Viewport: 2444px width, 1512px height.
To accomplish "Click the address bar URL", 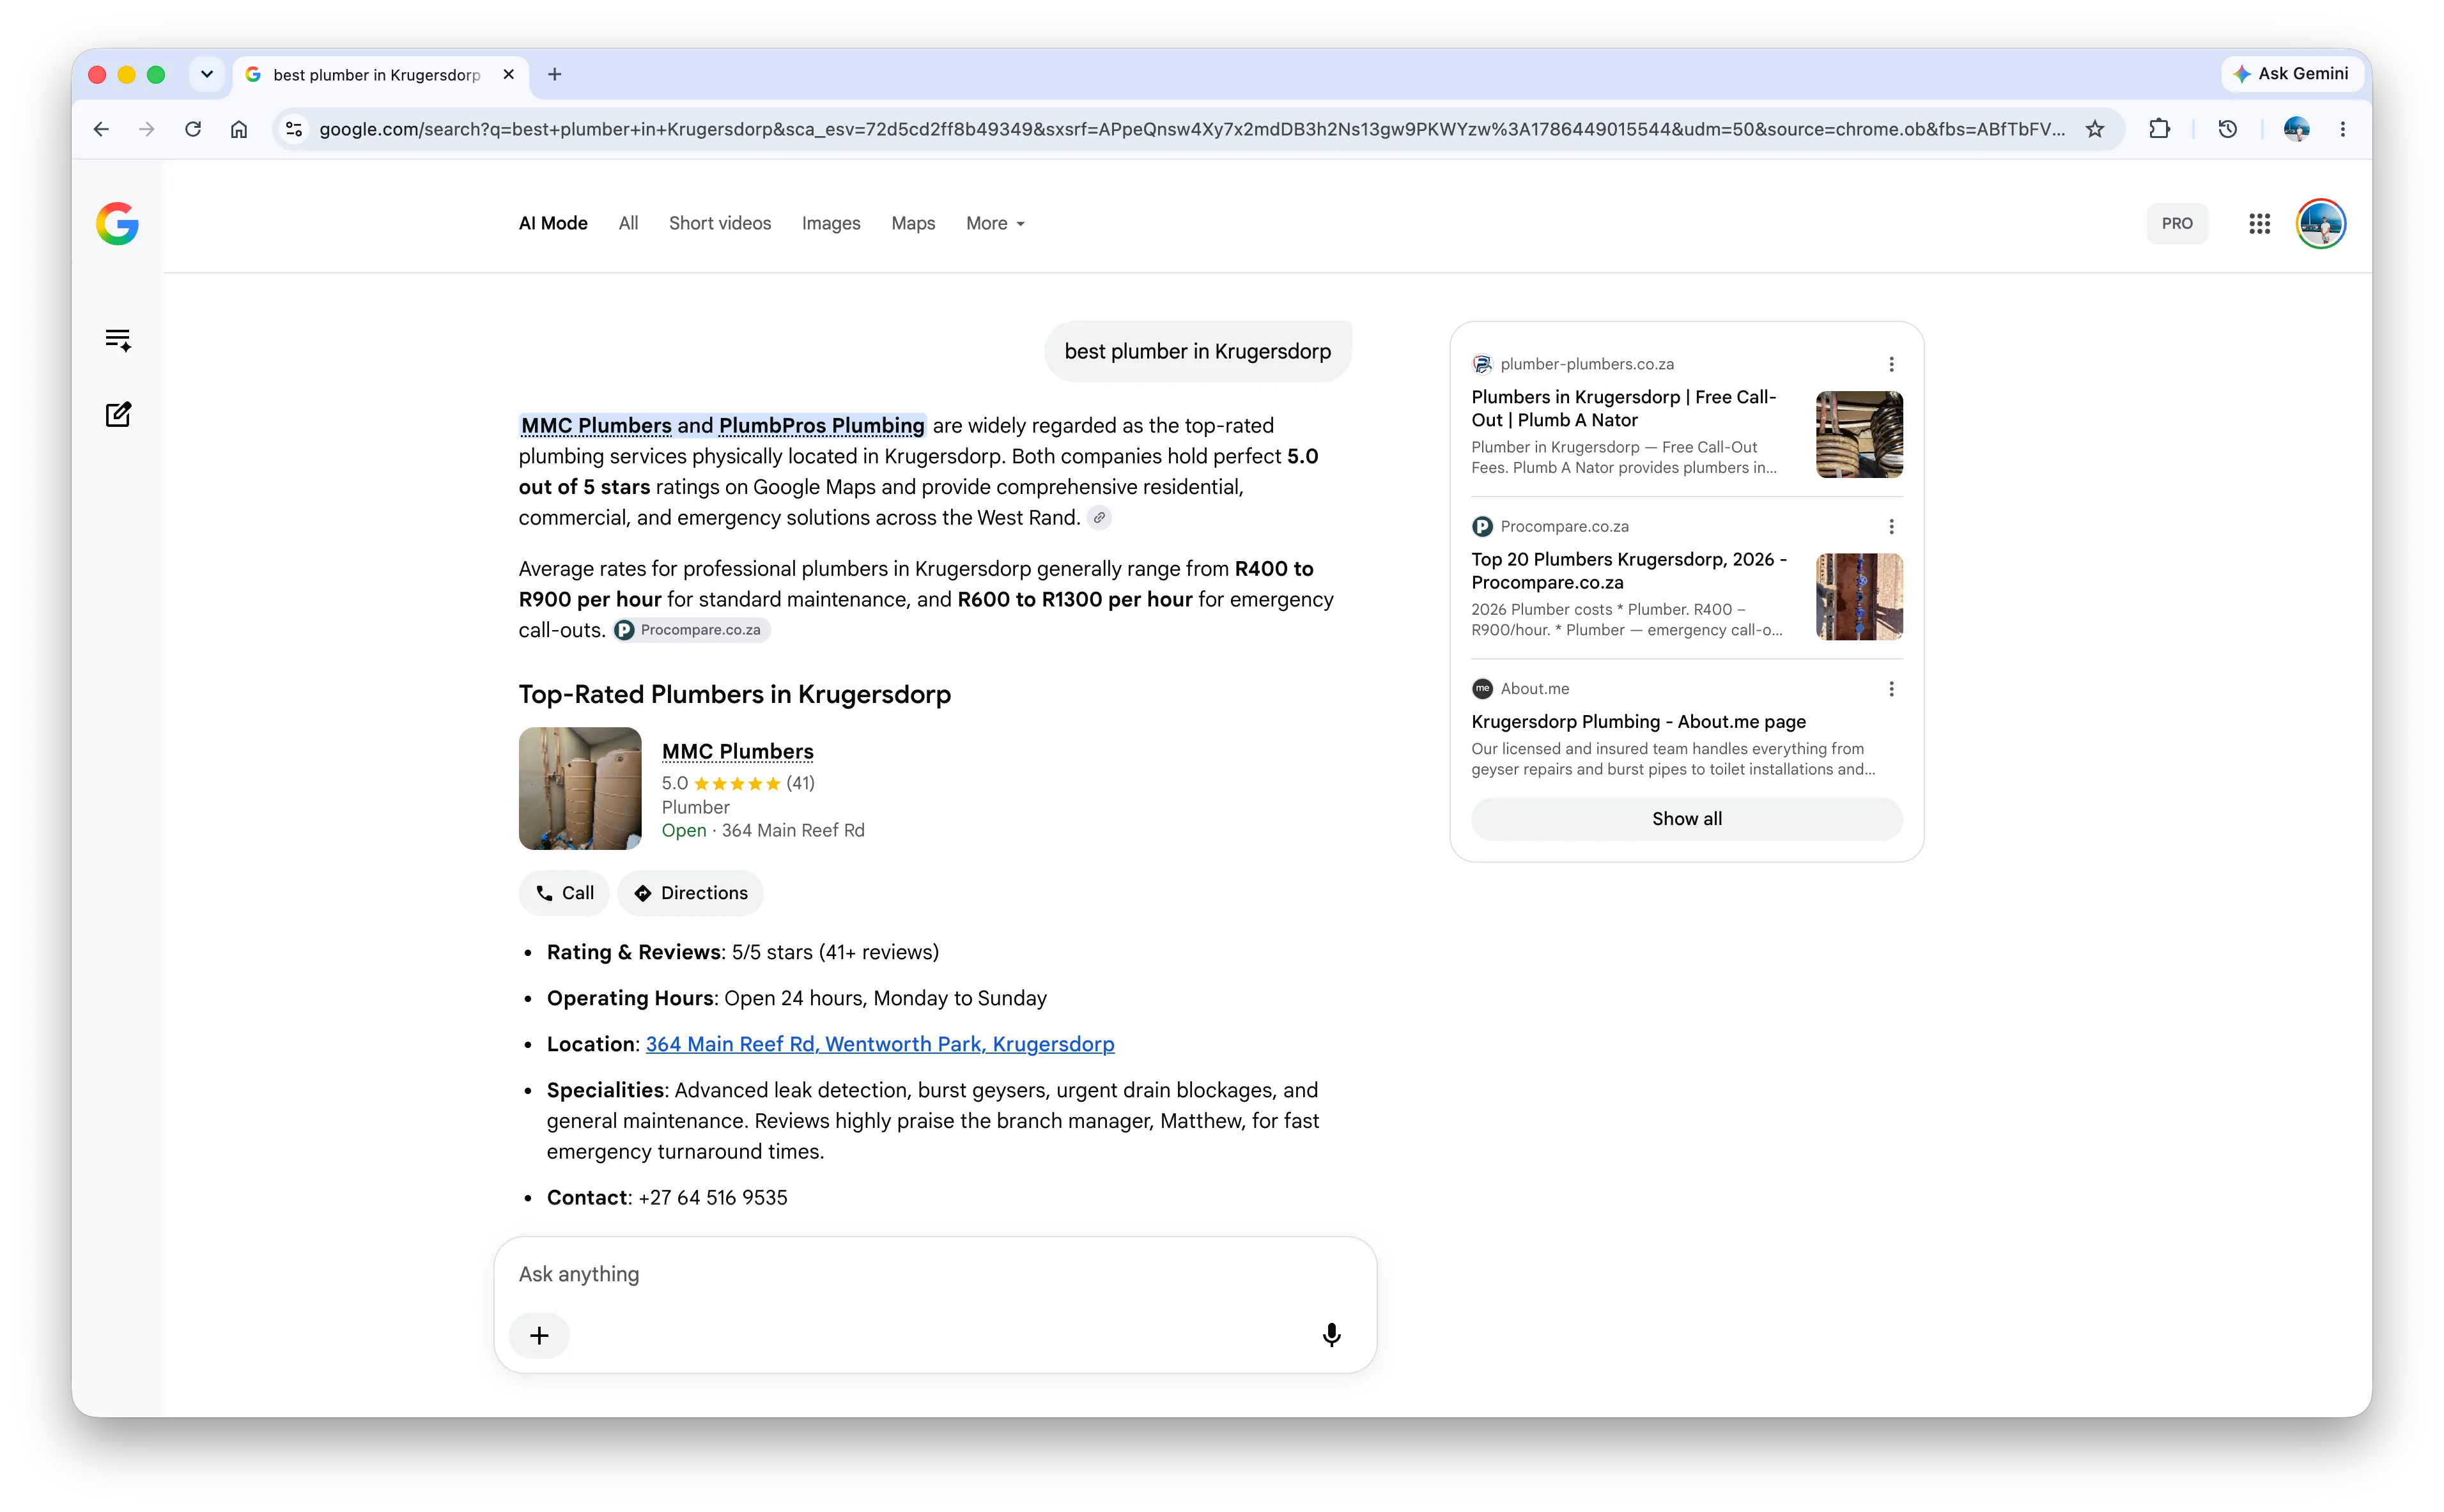I will pos(1192,129).
